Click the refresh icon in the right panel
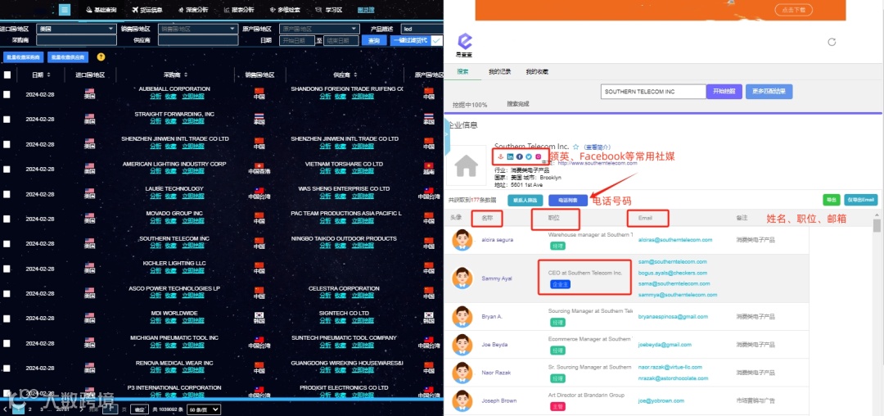The image size is (884, 416). 831,42
